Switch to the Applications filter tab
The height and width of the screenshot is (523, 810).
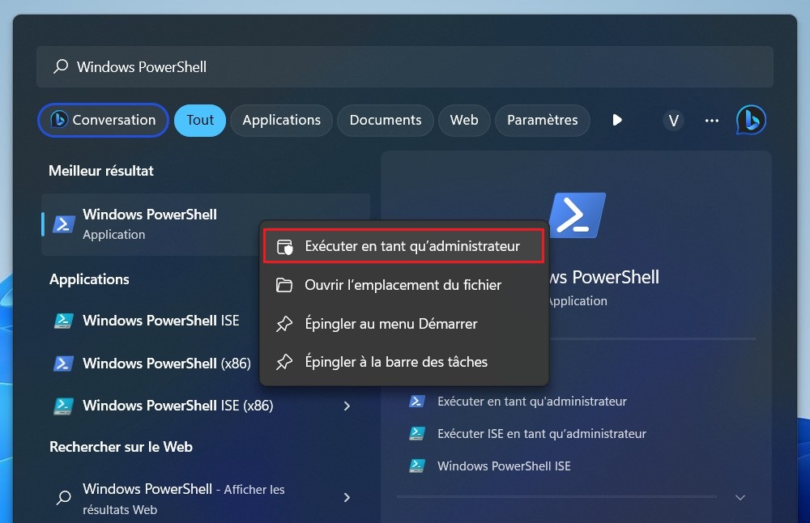pyautogui.click(x=282, y=121)
